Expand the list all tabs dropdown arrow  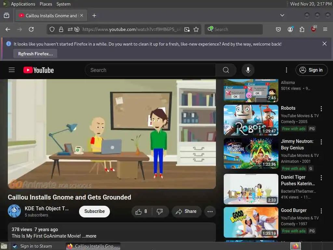(282, 15)
